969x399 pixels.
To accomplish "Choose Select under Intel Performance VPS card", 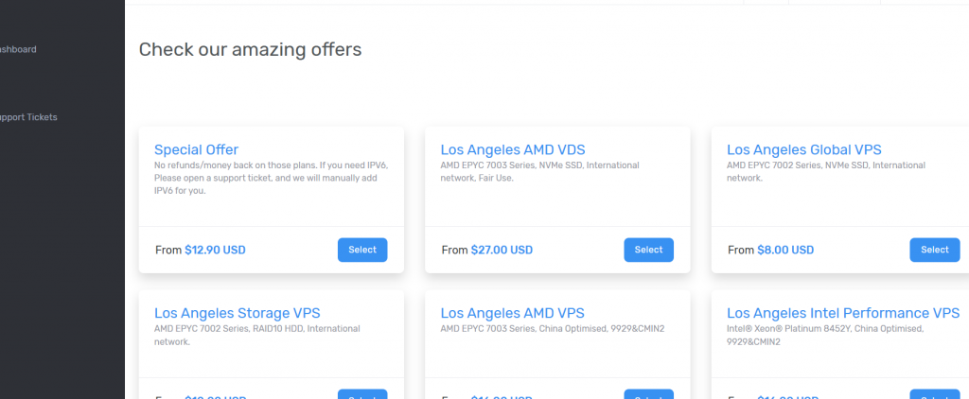I will coord(934,394).
